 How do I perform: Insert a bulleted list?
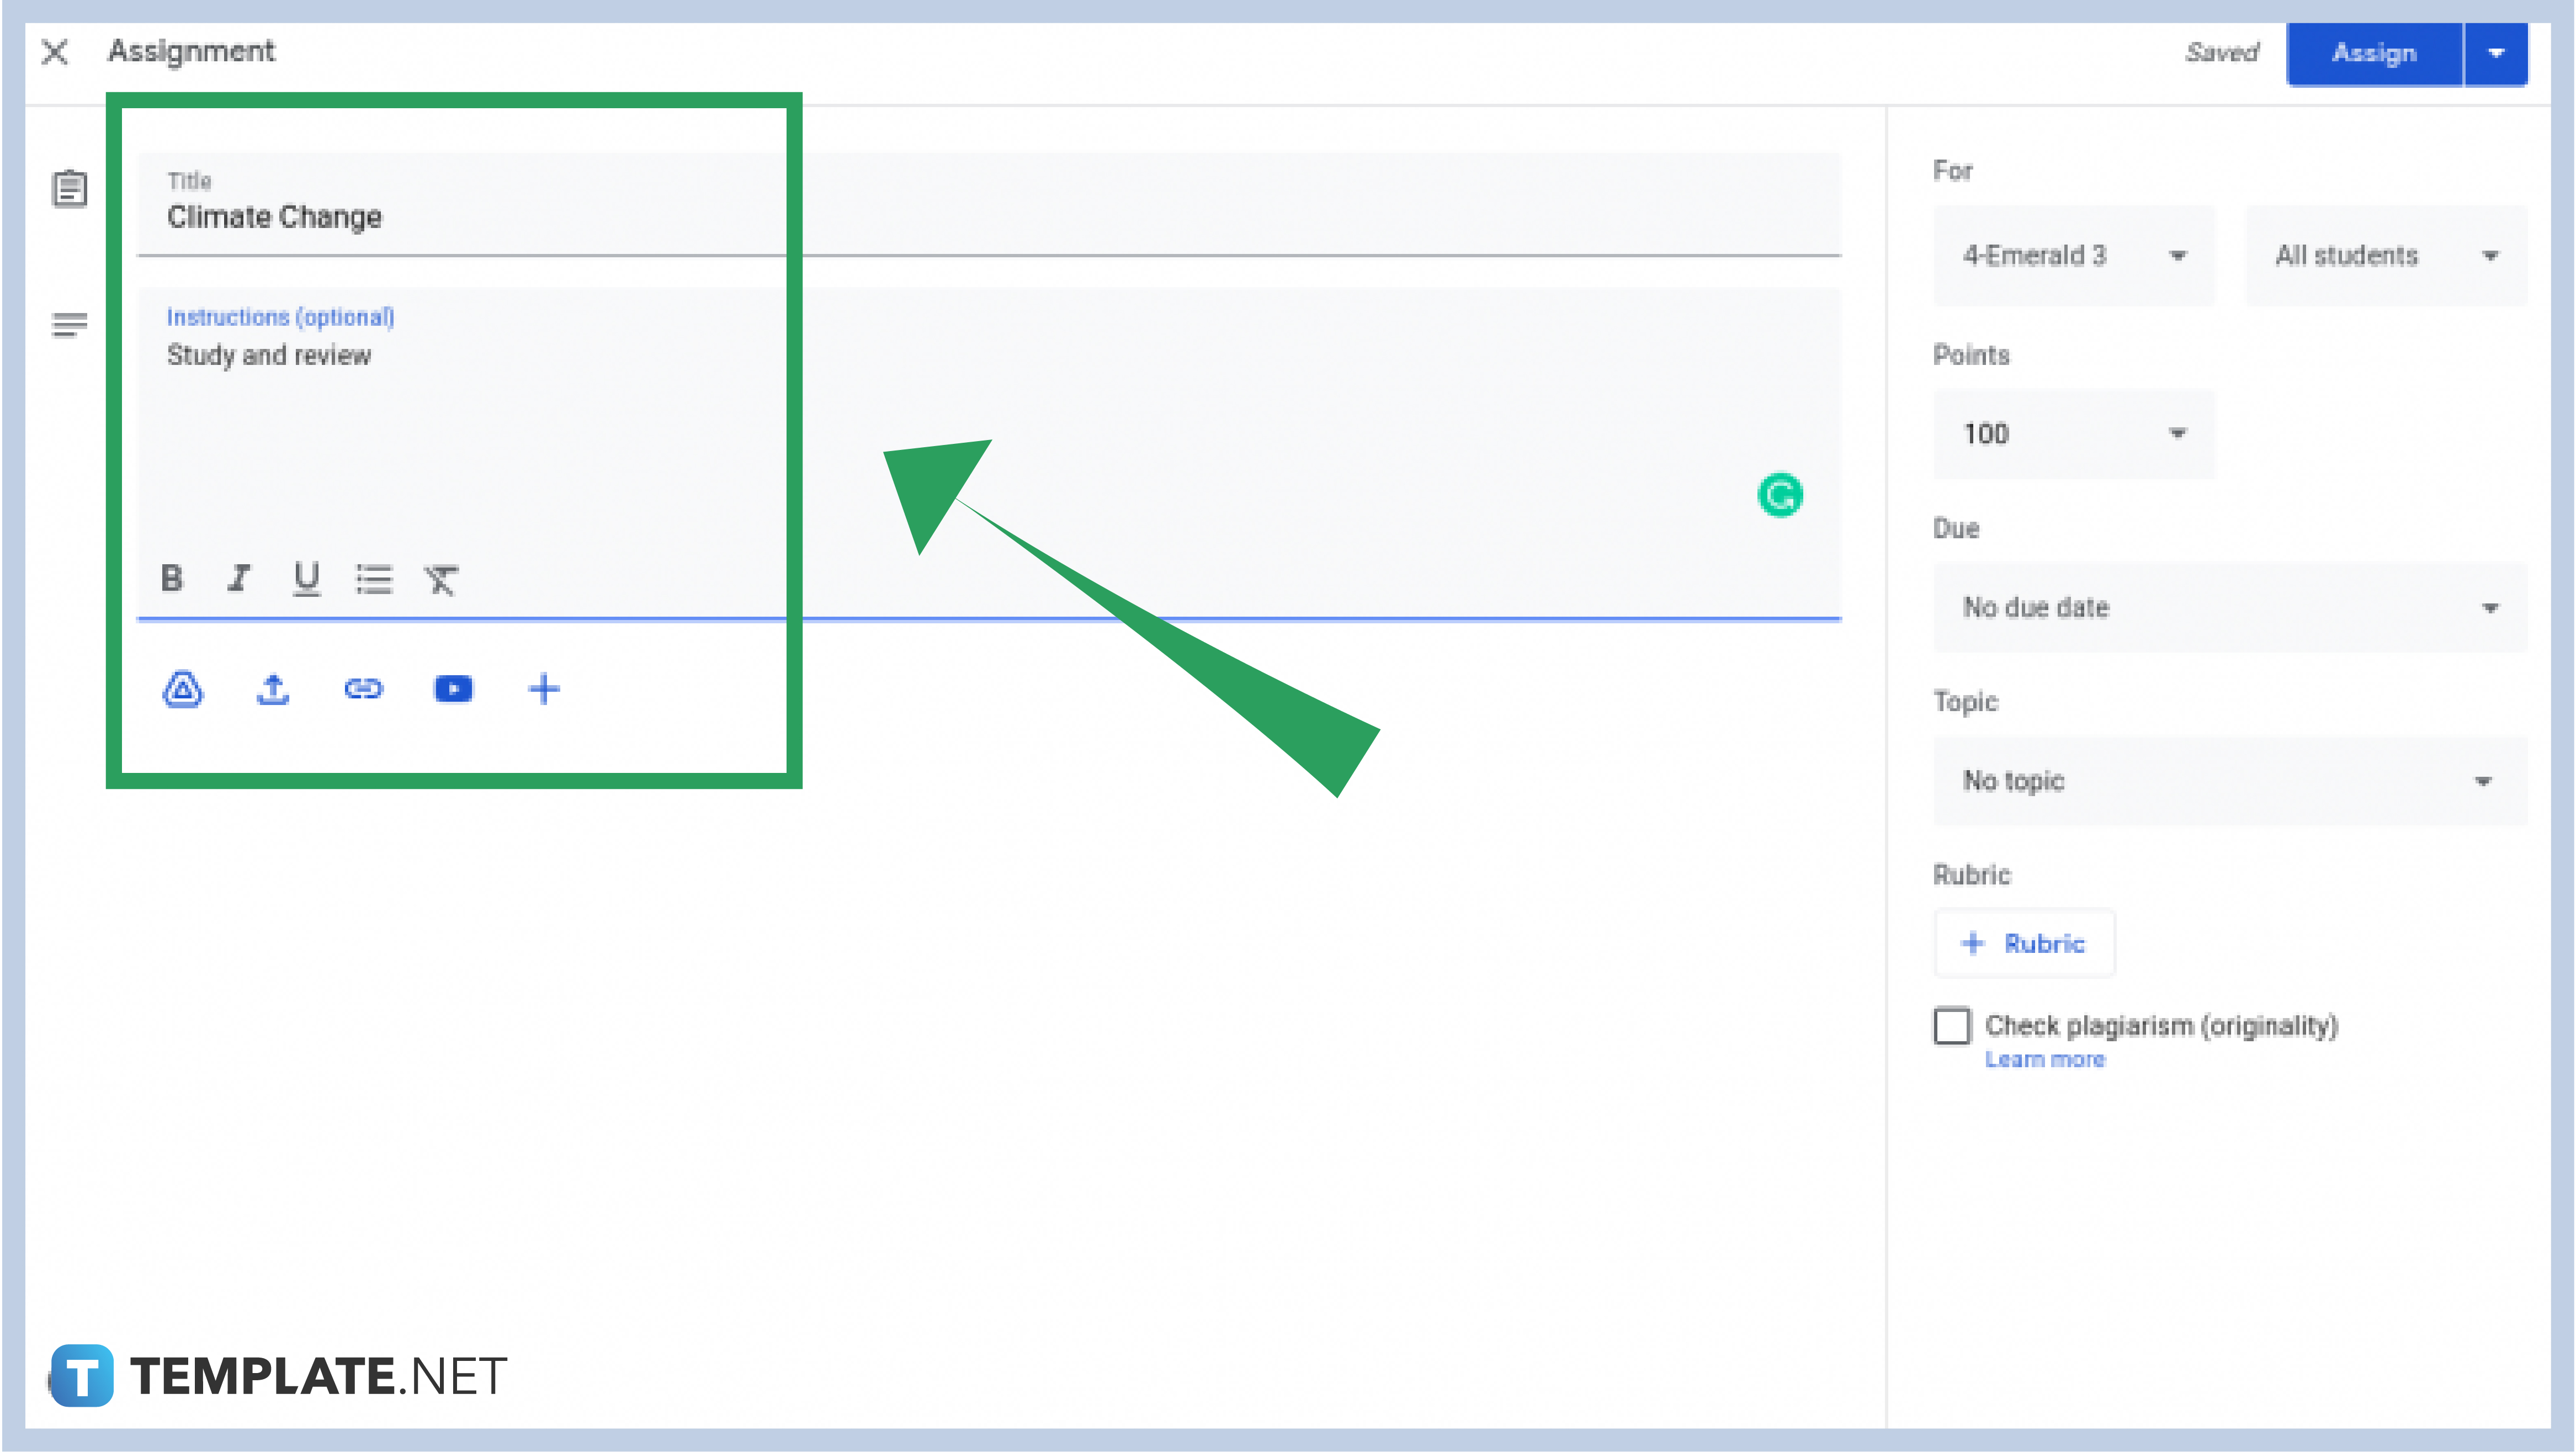[373, 578]
